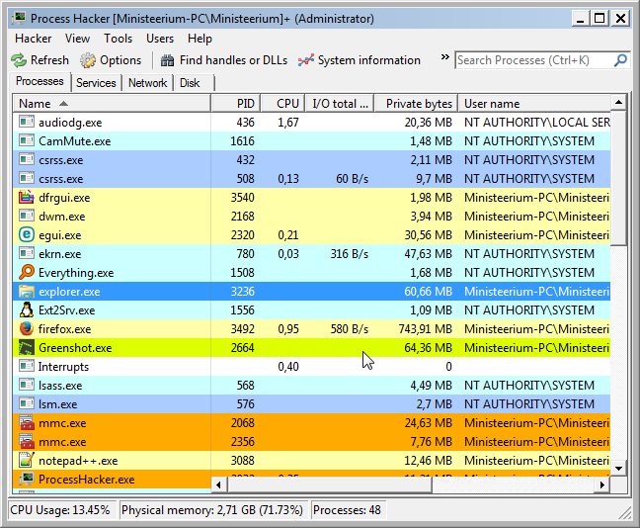This screenshot has height=528, width=640.
Task: Switch to the Services tab
Action: [96, 83]
